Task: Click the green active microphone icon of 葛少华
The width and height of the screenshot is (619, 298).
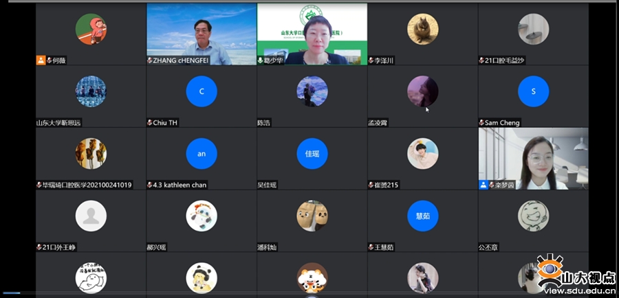Action: tap(261, 60)
